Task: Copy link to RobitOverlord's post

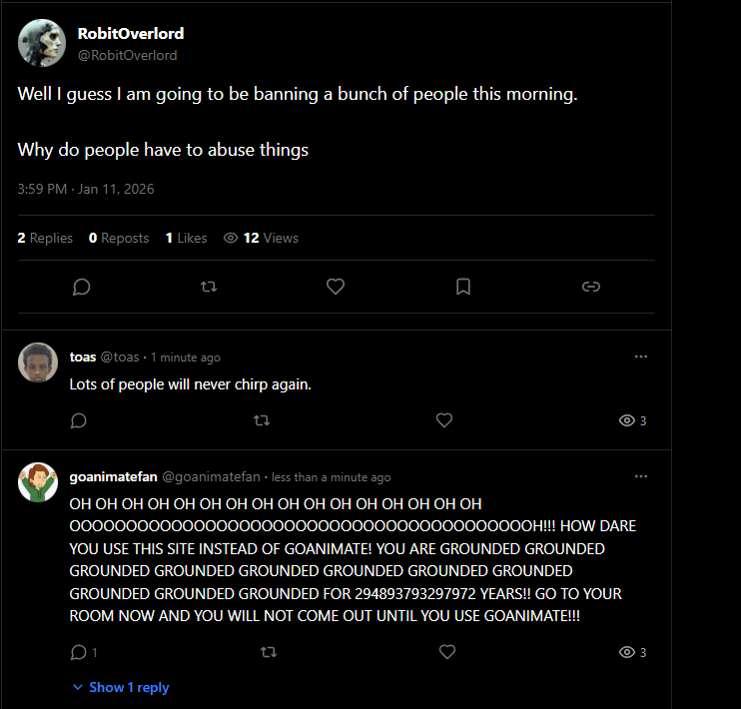Action: pos(590,287)
